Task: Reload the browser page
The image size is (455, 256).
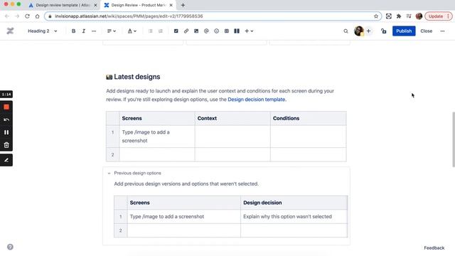Action: 27,16
